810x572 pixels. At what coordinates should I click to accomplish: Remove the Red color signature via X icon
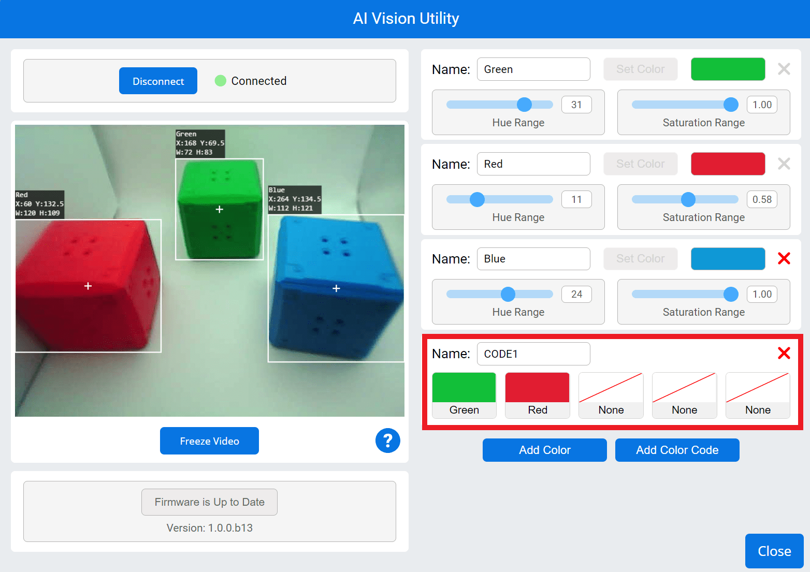[784, 164]
